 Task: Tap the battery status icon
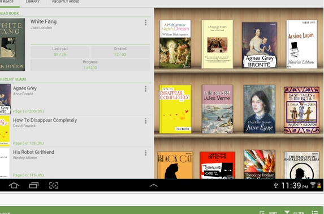pyautogui.click(x=319, y=185)
